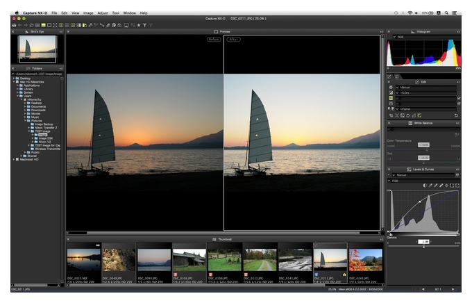Click the star rating filter icon
The height and width of the screenshot is (303, 472).
(138, 25)
